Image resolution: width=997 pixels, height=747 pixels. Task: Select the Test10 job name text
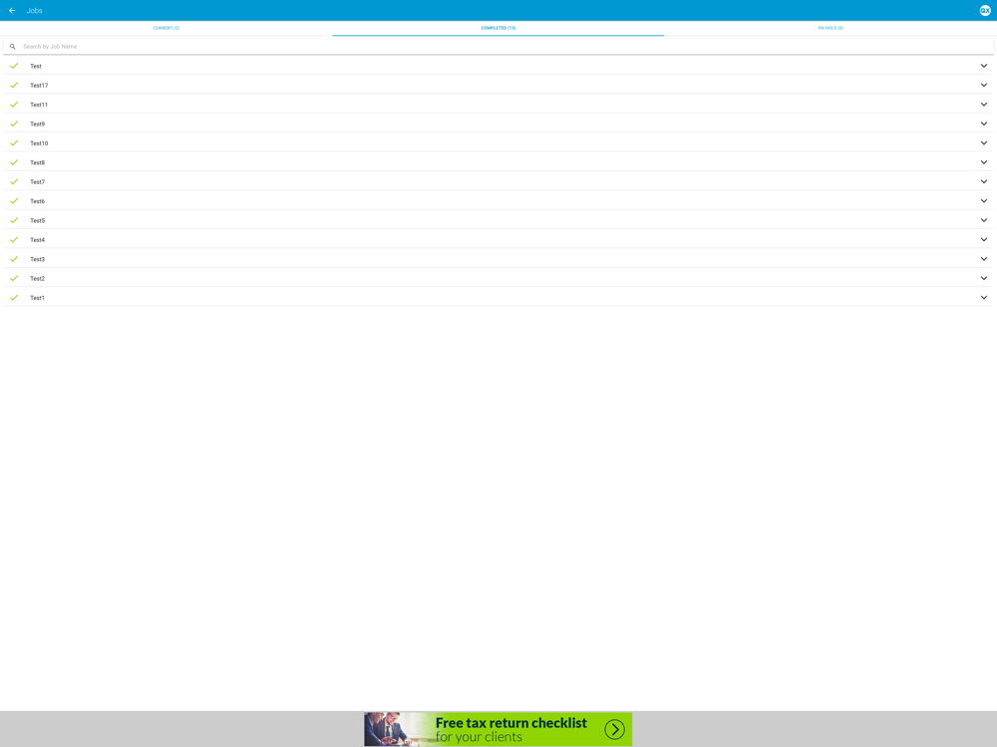click(x=39, y=143)
